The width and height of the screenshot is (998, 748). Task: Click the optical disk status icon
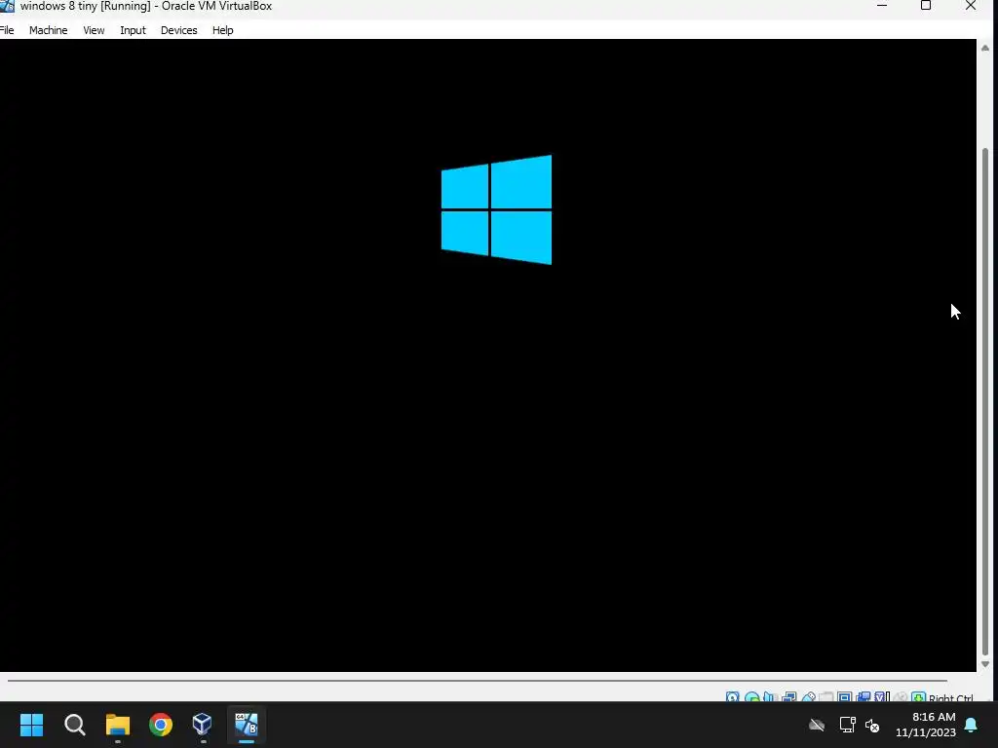pos(751,696)
